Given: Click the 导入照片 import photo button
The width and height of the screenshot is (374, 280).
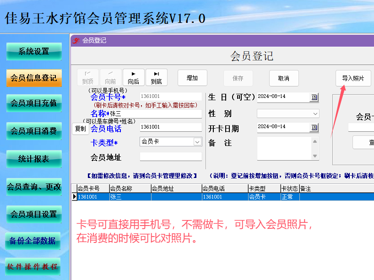Looking at the screenshot, I should (353, 78).
